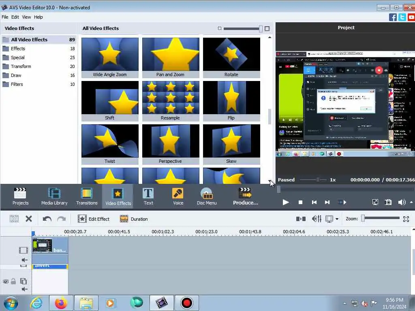Viewport: 415px width, 311px height.
Task: Click the next scene playback button
Action: (x=342, y=202)
